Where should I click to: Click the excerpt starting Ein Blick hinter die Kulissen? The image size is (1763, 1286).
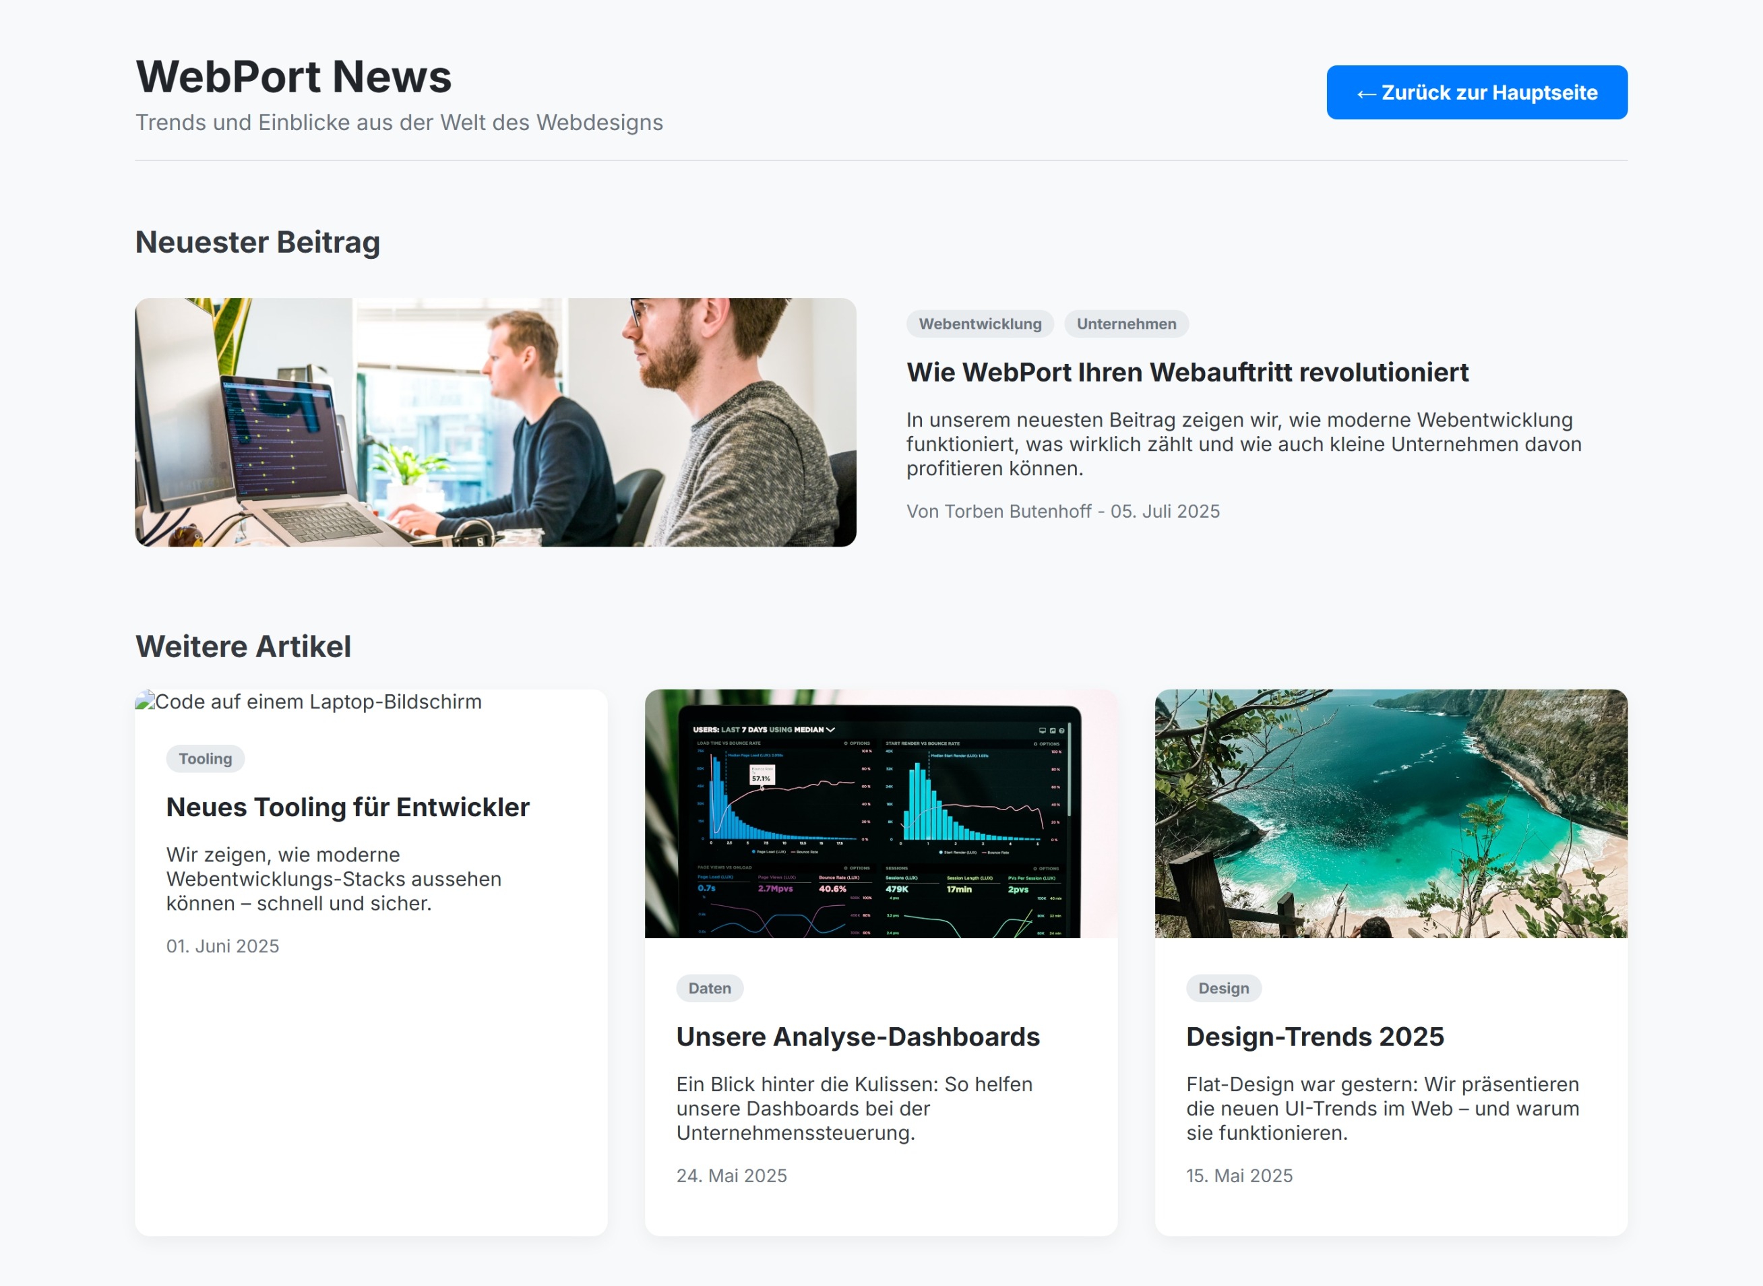pyautogui.click(x=855, y=1109)
